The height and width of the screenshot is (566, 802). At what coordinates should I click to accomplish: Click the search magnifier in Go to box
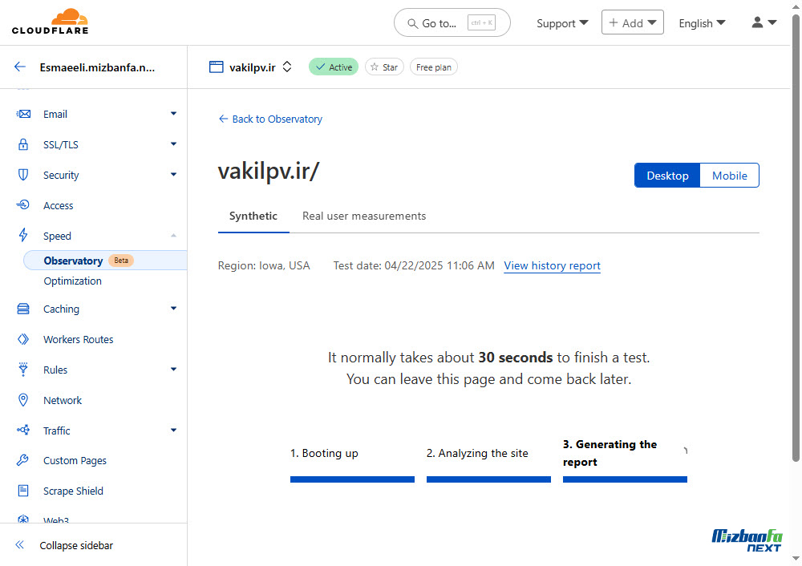412,23
